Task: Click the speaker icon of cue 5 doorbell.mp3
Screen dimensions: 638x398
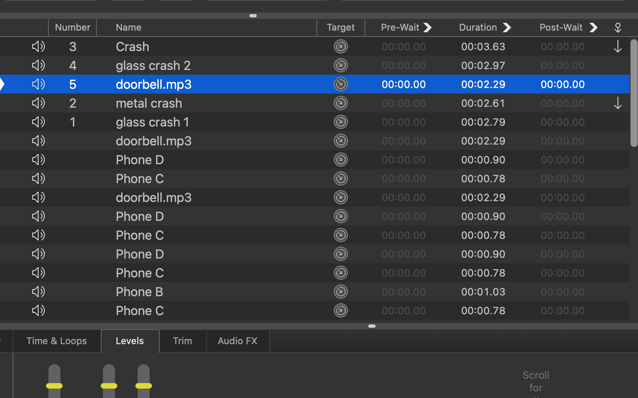Action: click(x=38, y=84)
